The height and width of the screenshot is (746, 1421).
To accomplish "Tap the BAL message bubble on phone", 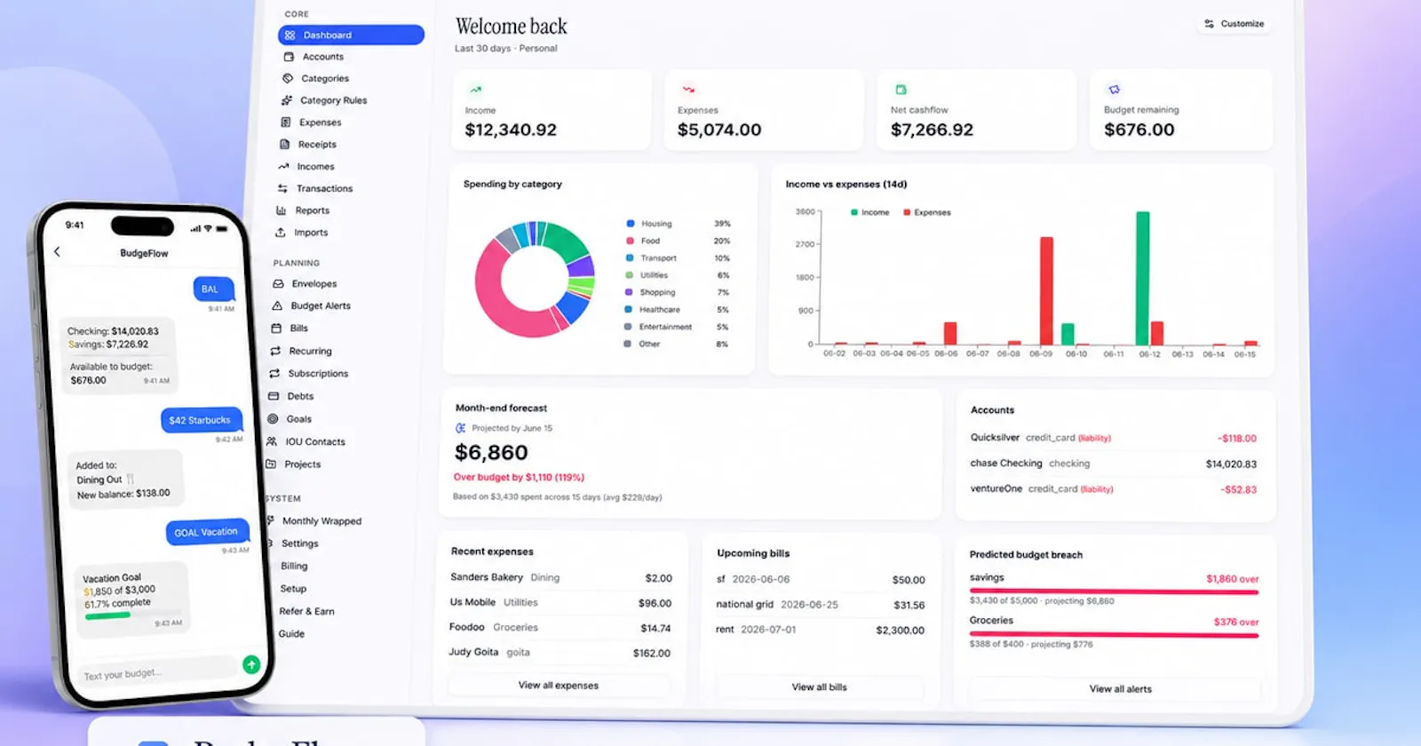I will 213,289.
